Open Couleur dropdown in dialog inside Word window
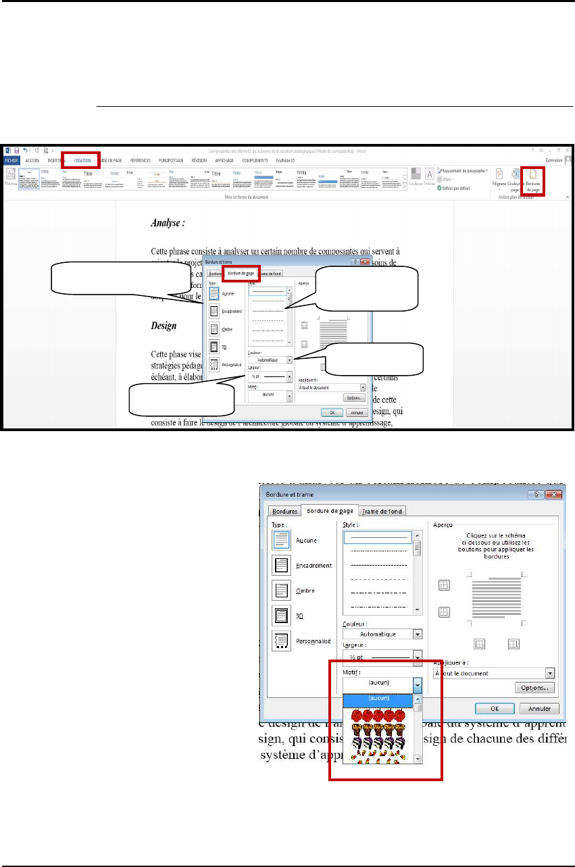Image resolution: width=575 pixels, height=867 pixels. point(289,360)
